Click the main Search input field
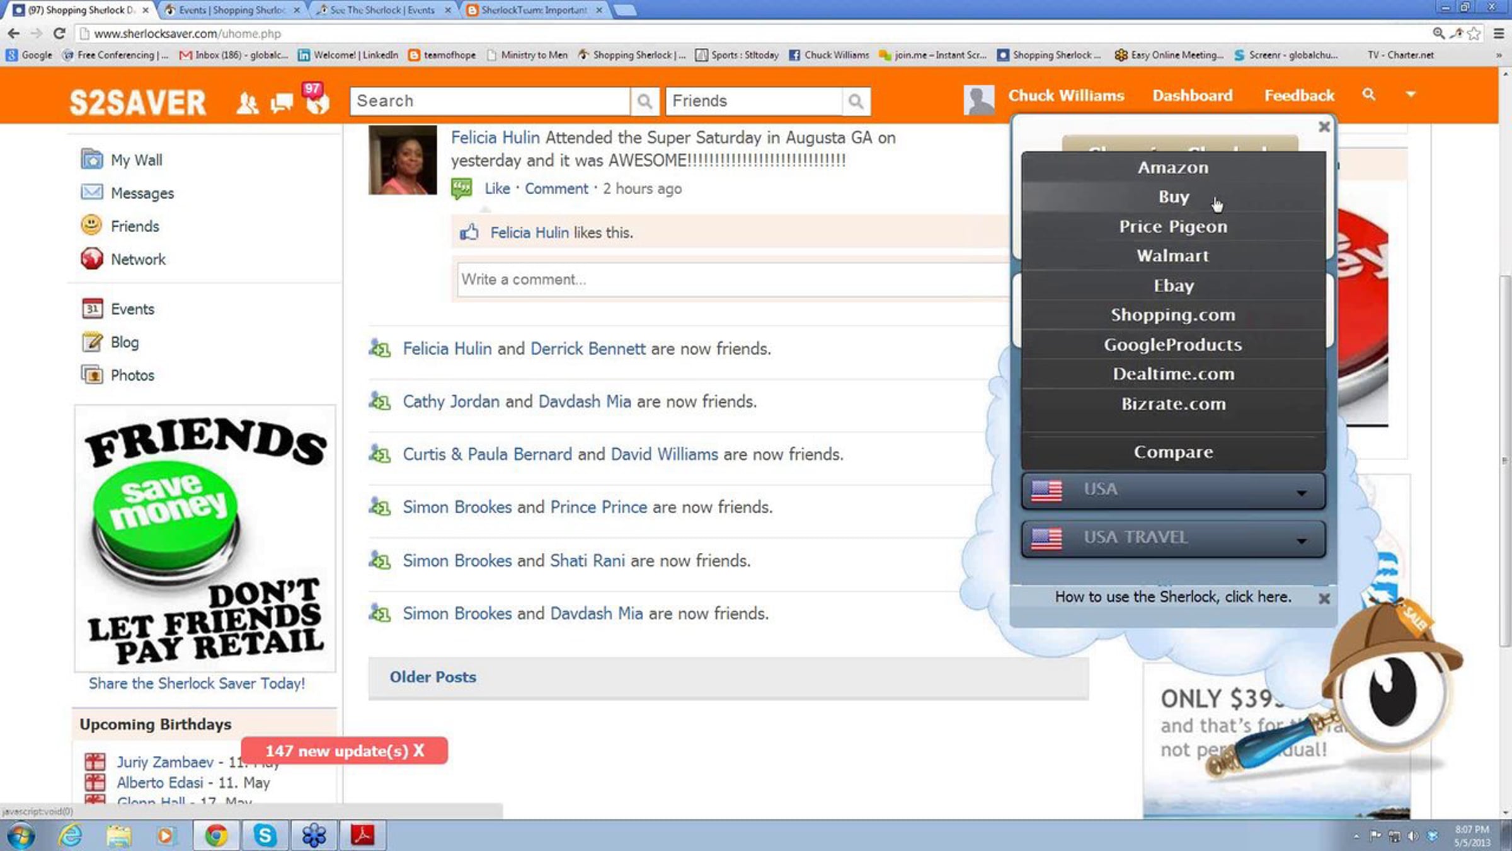The height and width of the screenshot is (851, 1512). (x=490, y=101)
